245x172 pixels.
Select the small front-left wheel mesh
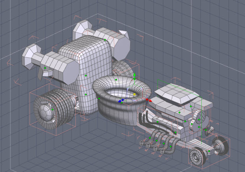click(x=198, y=156)
